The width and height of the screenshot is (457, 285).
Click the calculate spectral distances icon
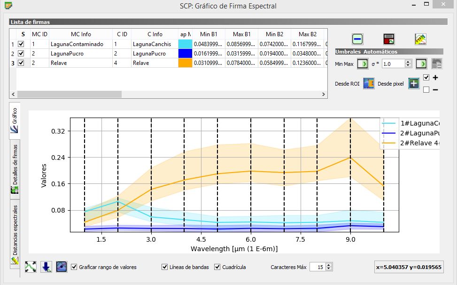[x=420, y=39]
